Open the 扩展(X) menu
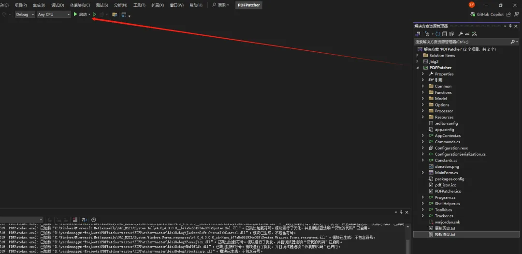Image resolution: width=522 pixels, height=254 pixels. [158, 5]
